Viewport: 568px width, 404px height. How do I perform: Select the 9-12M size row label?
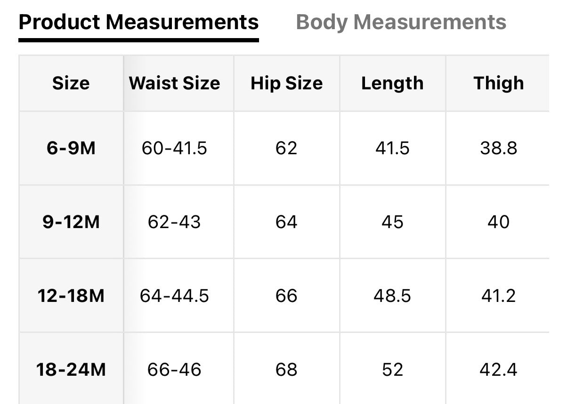click(x=71, y=222)
